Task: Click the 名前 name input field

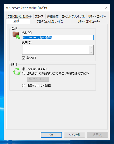Action: (58, 38)
